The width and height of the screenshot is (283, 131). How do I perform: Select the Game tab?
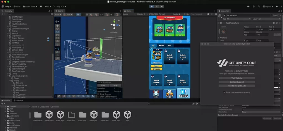coord(128,11)
